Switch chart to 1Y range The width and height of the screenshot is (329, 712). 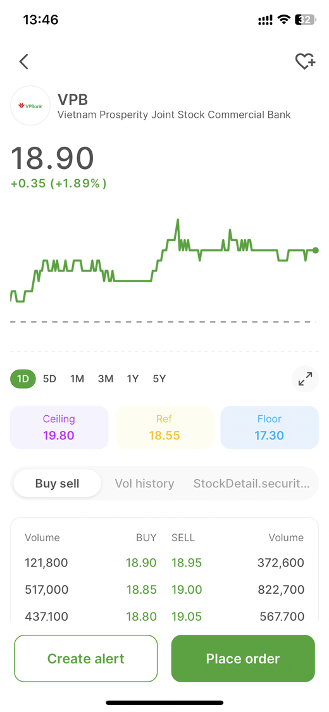132,378
